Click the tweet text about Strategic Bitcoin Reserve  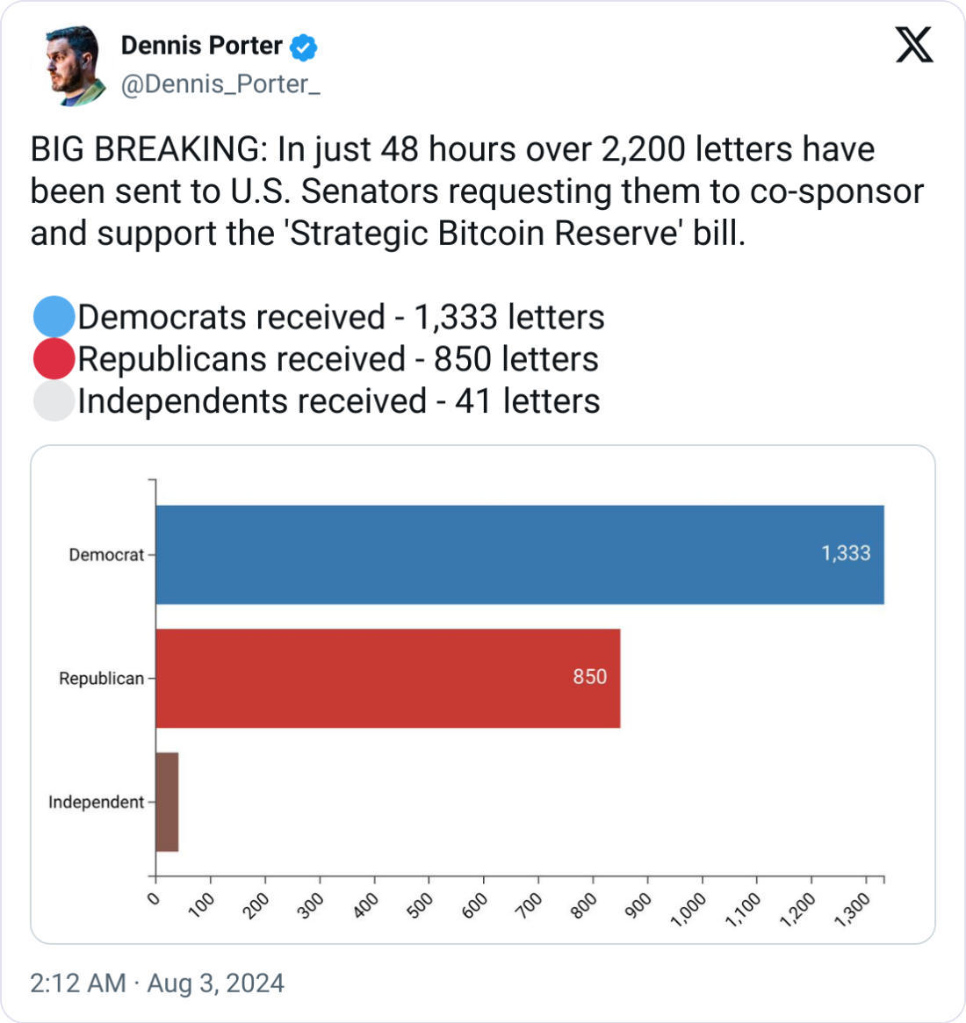[x=477, y=191]
